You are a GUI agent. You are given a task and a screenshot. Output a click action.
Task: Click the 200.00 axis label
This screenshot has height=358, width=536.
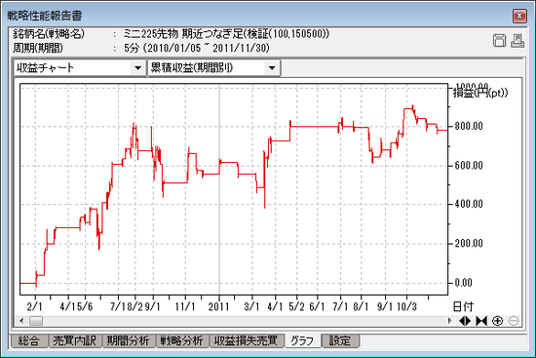[x=469, y=244]
